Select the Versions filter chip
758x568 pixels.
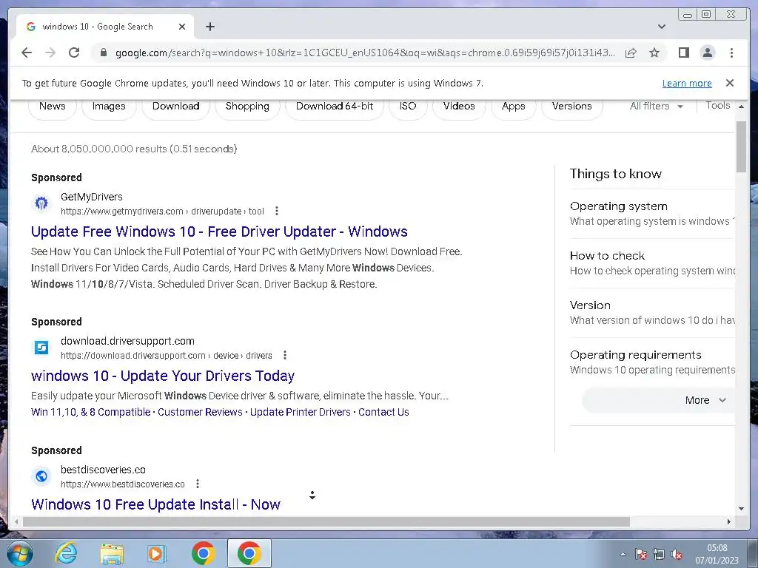(x=572, y=106)
